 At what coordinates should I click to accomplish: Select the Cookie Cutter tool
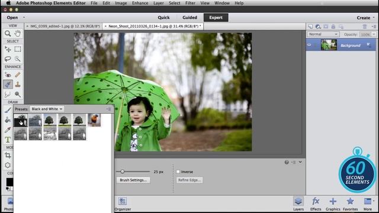pyautogui.click(x=8, y=165)
